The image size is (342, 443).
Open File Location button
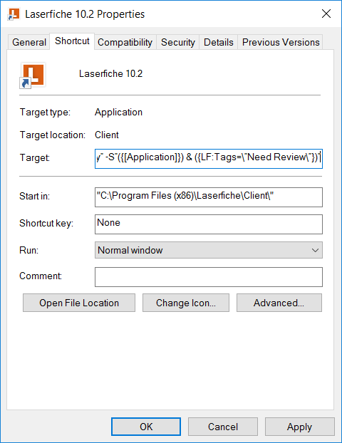pos(79,303)
